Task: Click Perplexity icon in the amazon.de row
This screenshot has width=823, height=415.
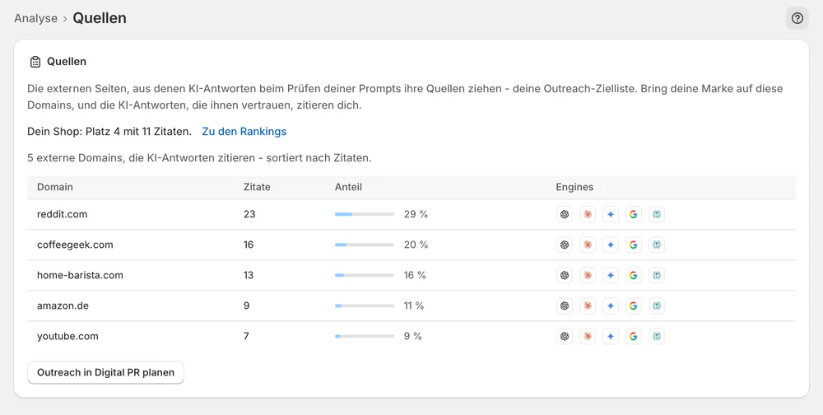Action: (x=657, y=305)
